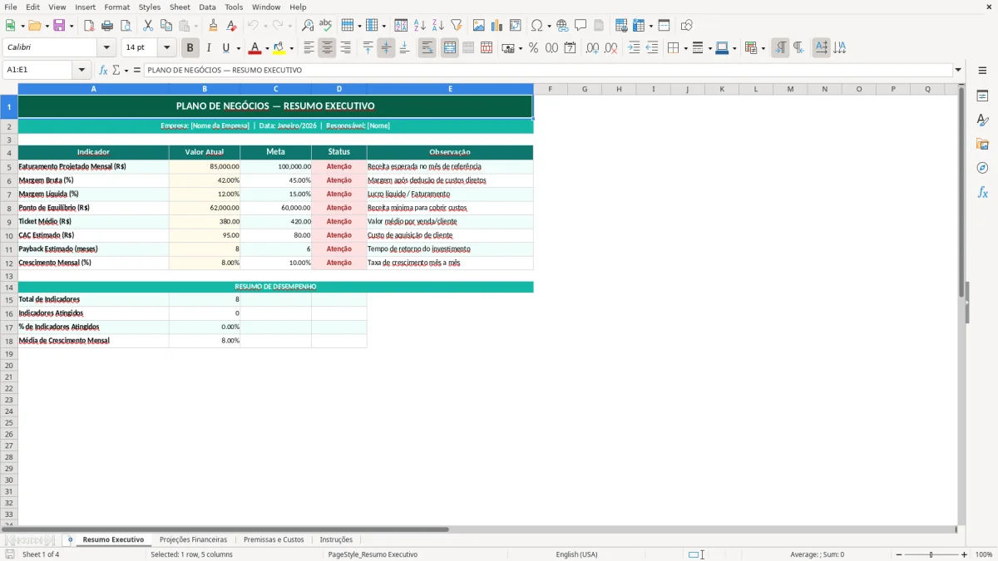Image resolution: width=998 pixels, height=561 pixels.
Task: Toggle Merge and Center Cells
Action: [x=450, y=48]
